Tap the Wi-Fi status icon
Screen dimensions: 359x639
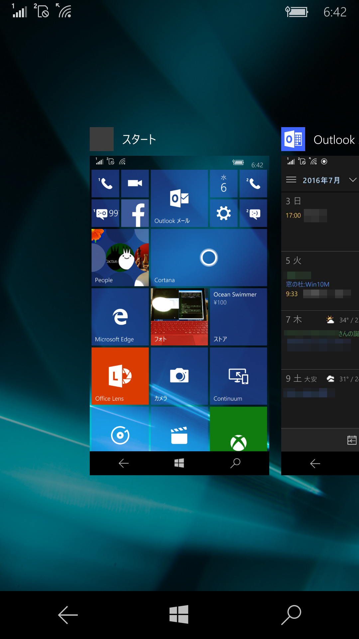coord(63,10)
